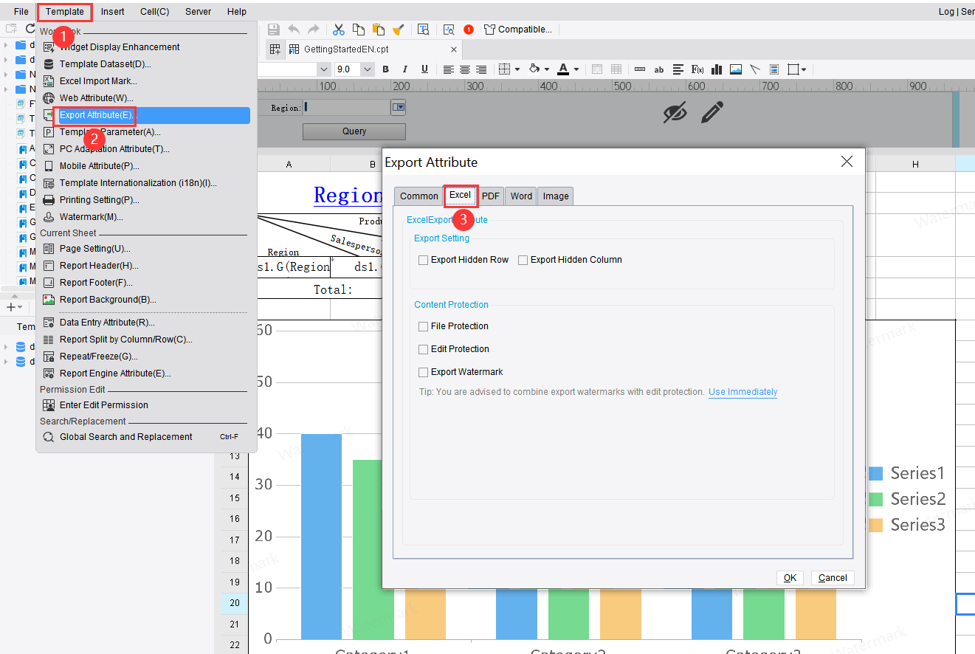Click the font color A swatch
The height and width of the screenshot is (654, 975).
click(x=563, y=69)
